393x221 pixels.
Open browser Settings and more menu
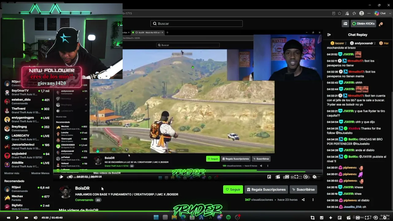(x=369, y=14)
